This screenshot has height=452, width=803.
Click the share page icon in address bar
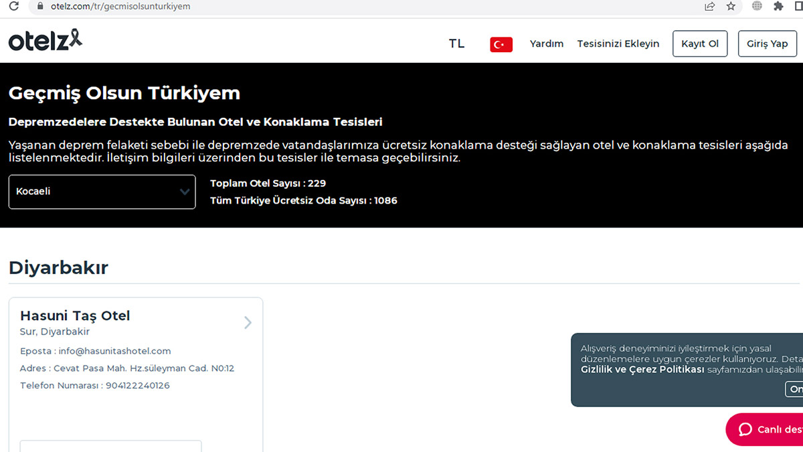[709, 6]
